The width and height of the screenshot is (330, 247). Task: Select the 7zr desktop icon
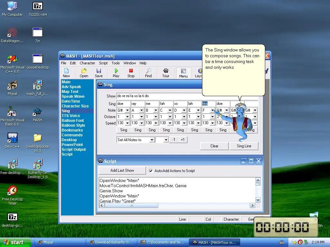[x=38, y=35]
